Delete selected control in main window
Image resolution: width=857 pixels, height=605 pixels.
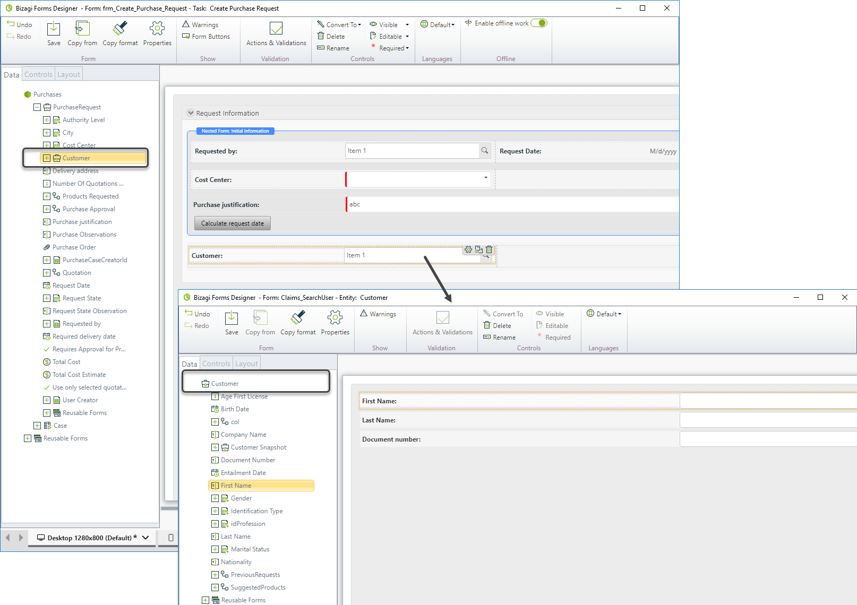(x=331, y=36)
